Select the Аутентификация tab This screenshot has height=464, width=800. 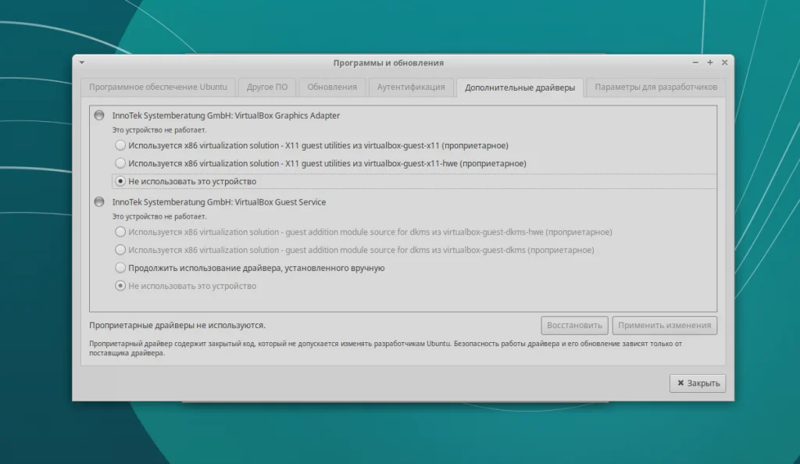tap(411, 87)
